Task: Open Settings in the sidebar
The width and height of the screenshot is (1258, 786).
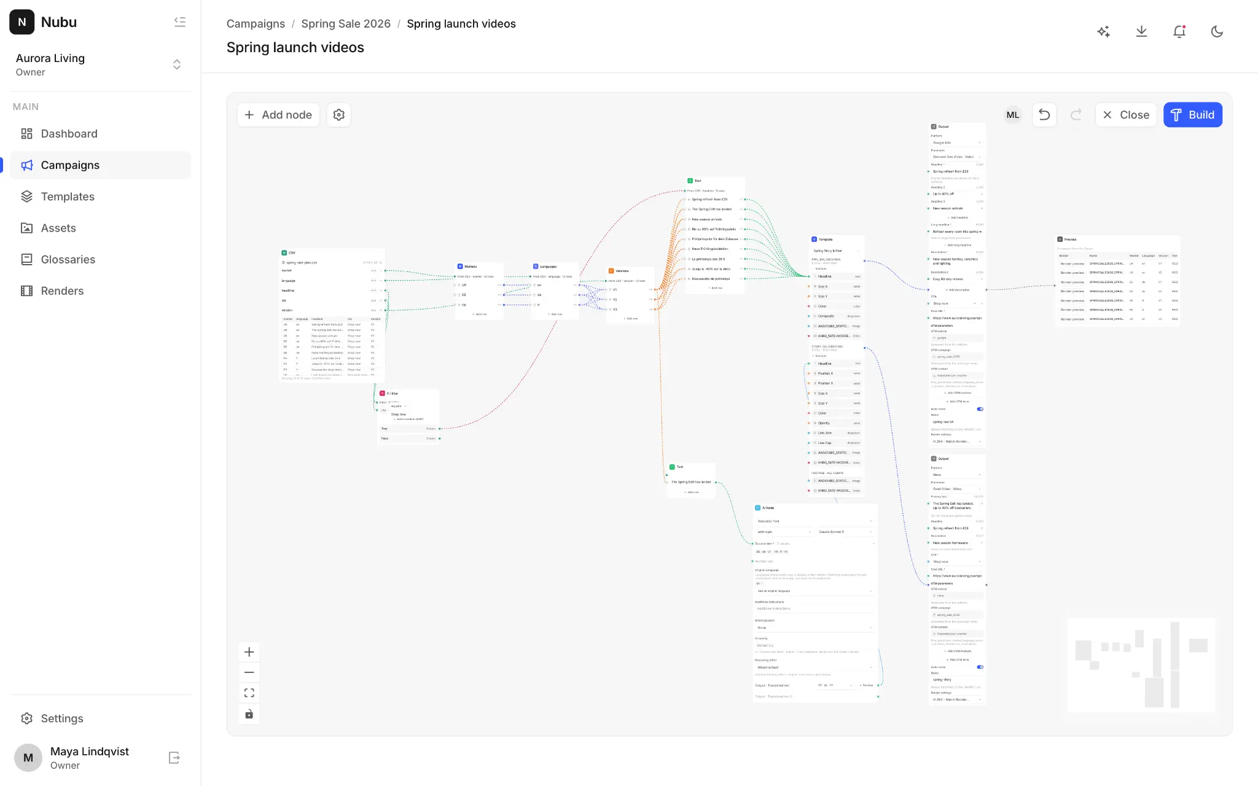Action: [100, 718]
